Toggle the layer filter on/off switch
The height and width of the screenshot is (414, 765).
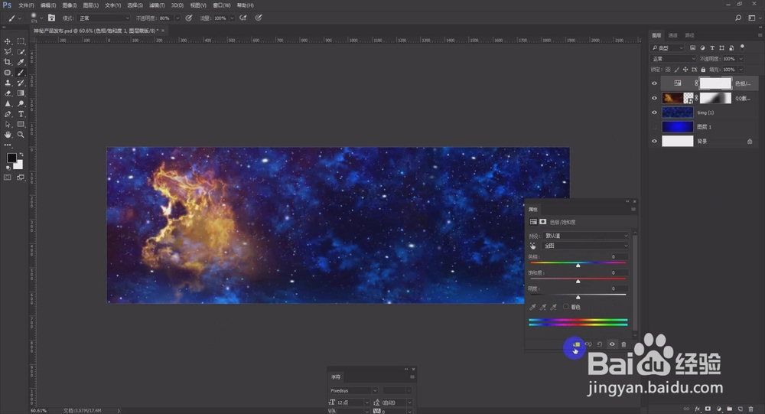coord(742,47)
